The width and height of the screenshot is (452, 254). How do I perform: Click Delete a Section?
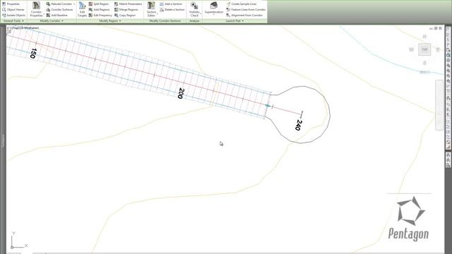172,9
